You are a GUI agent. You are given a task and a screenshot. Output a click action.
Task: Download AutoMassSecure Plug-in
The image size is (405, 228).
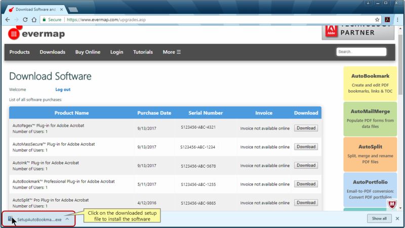[306, 146]
